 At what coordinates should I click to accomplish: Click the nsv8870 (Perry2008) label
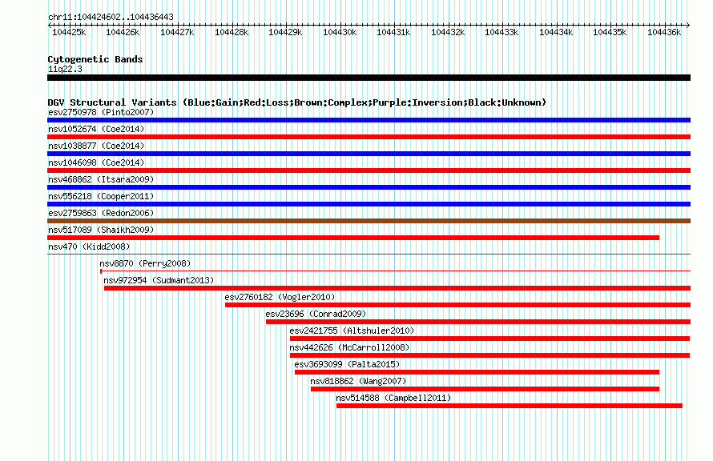[x=145, y=263]
